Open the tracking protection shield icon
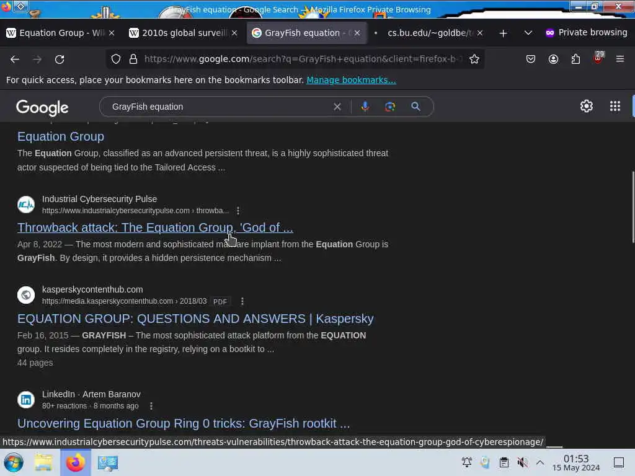 pyautogui.click(x=116, y=59)
